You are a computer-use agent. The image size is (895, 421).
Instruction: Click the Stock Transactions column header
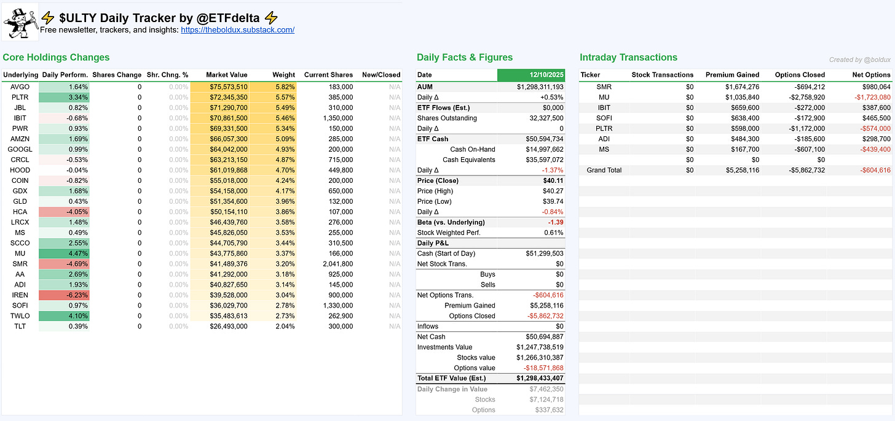point(663,75)
